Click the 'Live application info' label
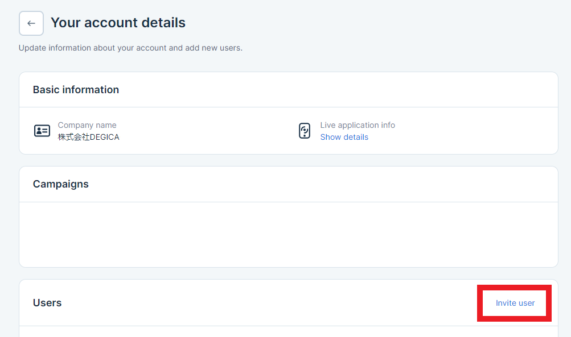 tap(358, 125)
